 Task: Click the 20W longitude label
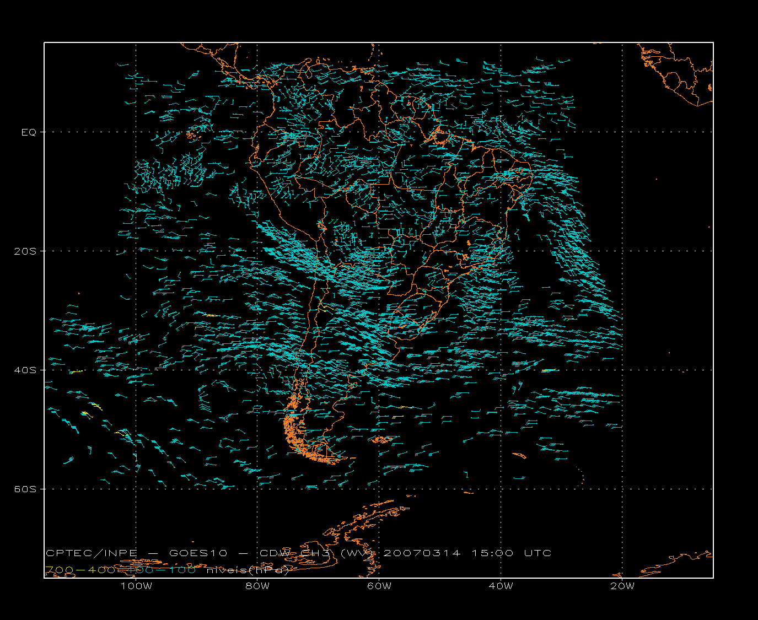(622, 586)
